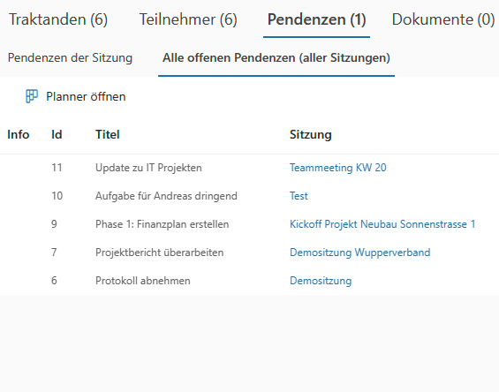This screenshot has width=499, height=392.
Task: Open the Dokumente (0) tab
Action: (443, 19)
